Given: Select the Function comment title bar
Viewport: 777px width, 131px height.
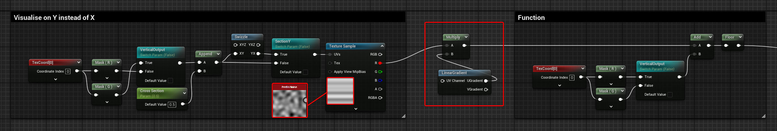Looking at the screenshot, I should click(531, 18).
